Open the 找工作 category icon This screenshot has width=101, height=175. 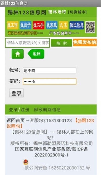13,25
